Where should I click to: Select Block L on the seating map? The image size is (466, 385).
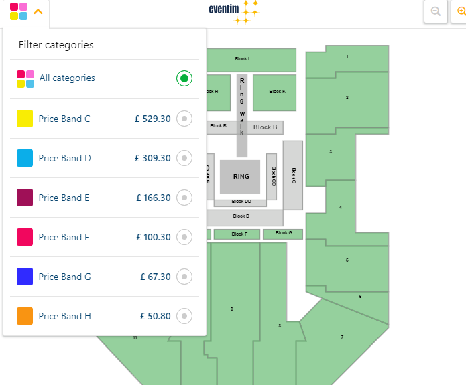coord(251,60)
